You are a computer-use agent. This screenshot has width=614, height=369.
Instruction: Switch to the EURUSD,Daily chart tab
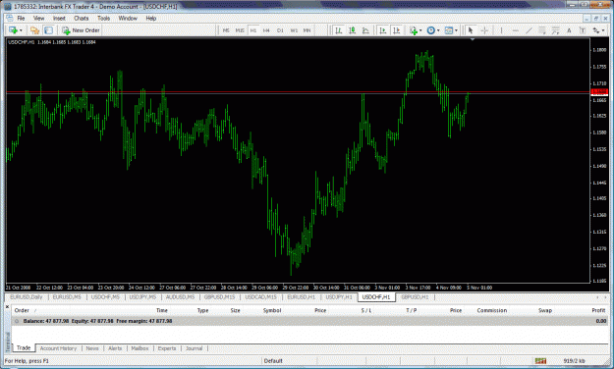point(27,297)
